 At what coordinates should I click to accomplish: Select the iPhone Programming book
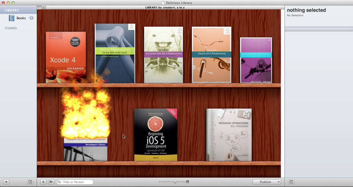pos(115,53)
